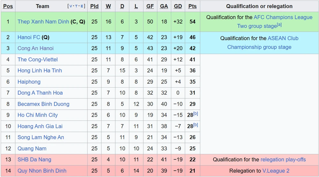The image size is (319, 177).
Task: Click the V template view link in header
Action: (71, 6)
